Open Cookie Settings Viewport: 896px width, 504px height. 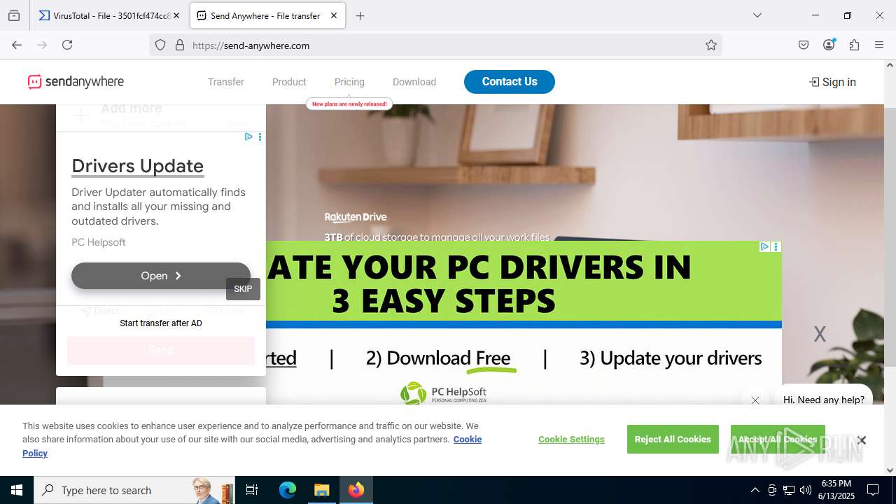571,439
